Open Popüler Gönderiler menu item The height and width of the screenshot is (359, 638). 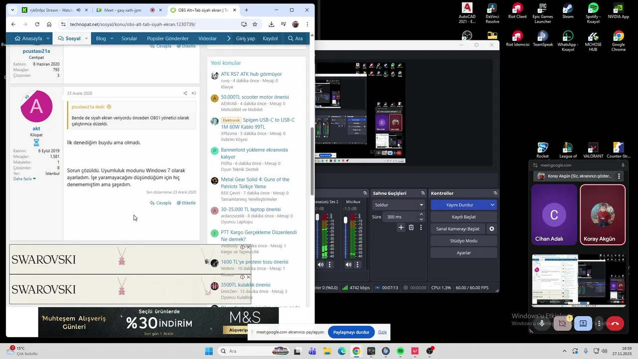pyautogui.click(x=167, y=38)
